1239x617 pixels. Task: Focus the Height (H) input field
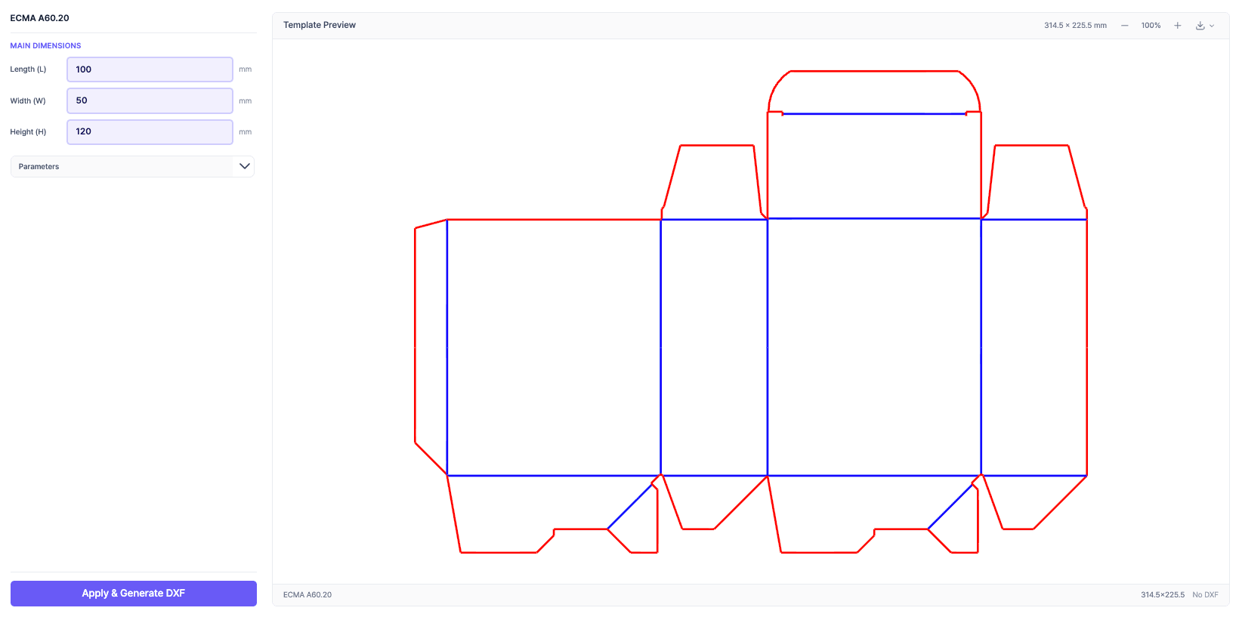pyautogui.click(x=150, y=131)
